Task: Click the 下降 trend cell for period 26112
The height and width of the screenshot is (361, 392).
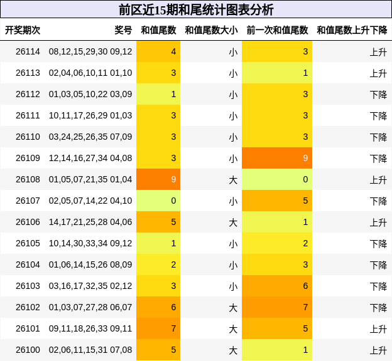Action: click(x=379, y=94)
